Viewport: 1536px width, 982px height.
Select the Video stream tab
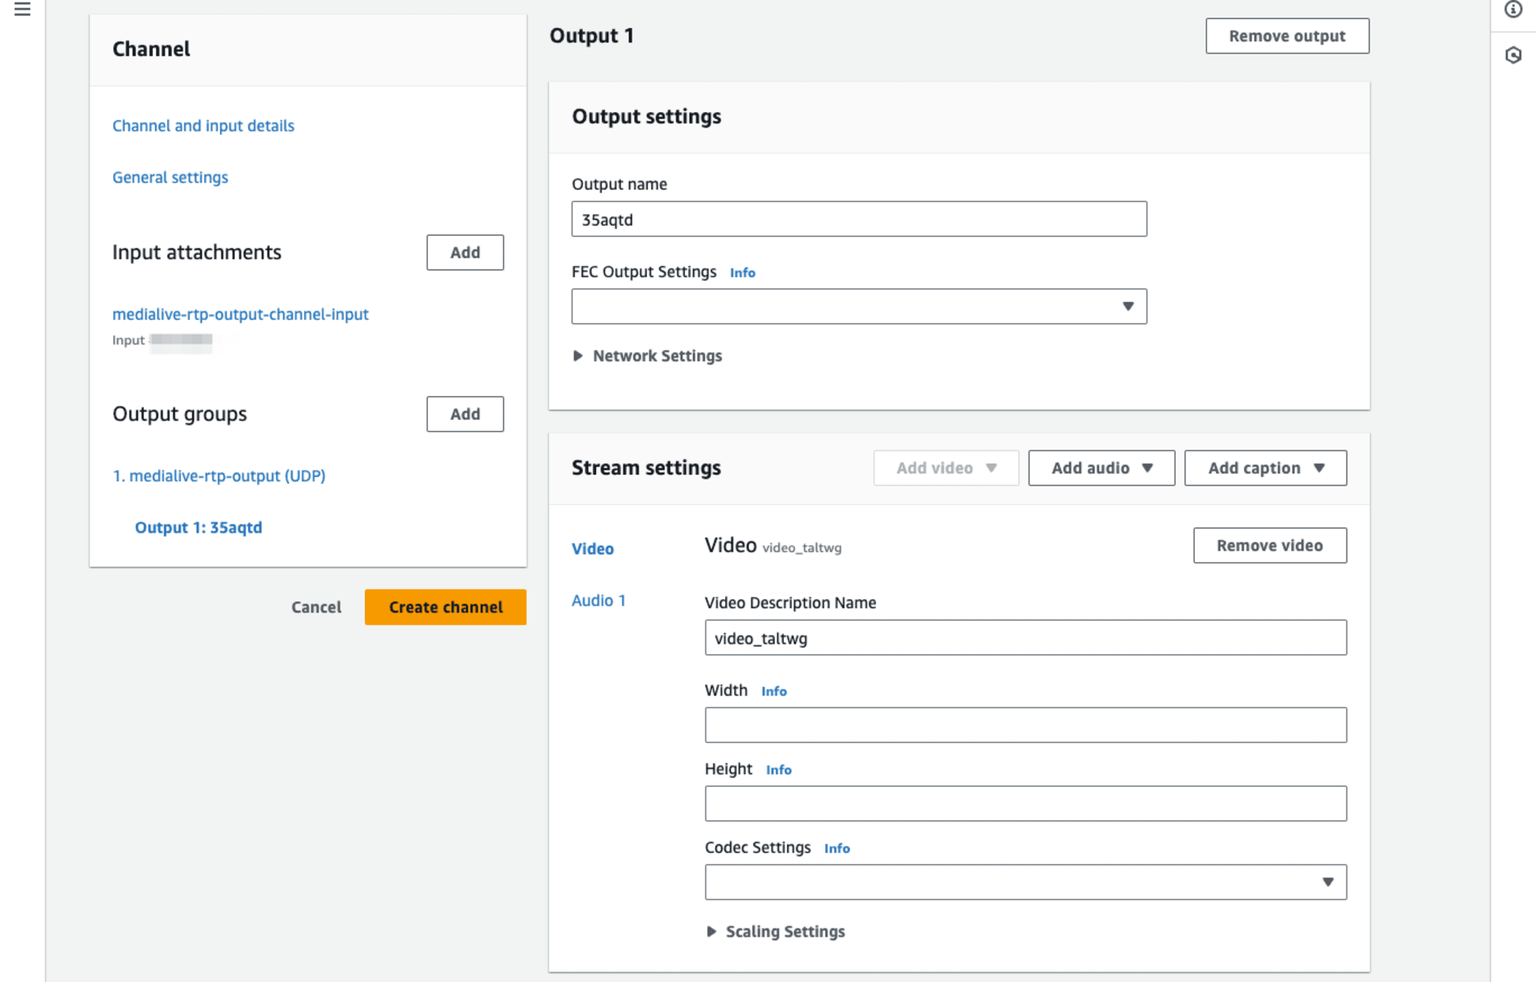pyautogui.click(x=592, y=548)
